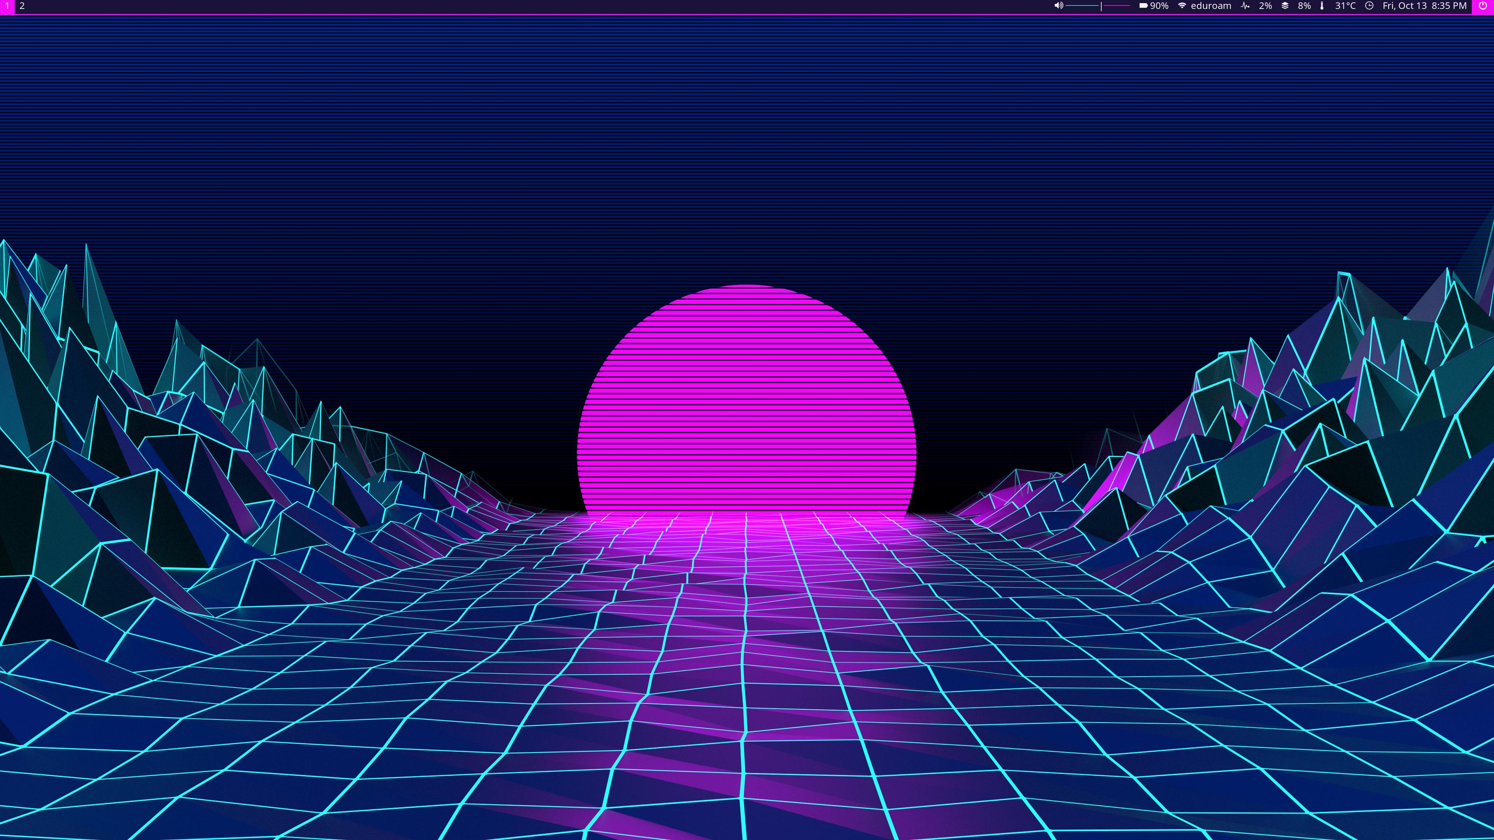Click the 8% memory usage value
1494x840 pixels.
pos(1305,6)
